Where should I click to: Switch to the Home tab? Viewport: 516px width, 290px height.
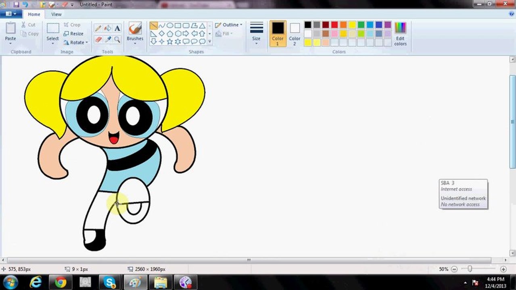[34, 14]
